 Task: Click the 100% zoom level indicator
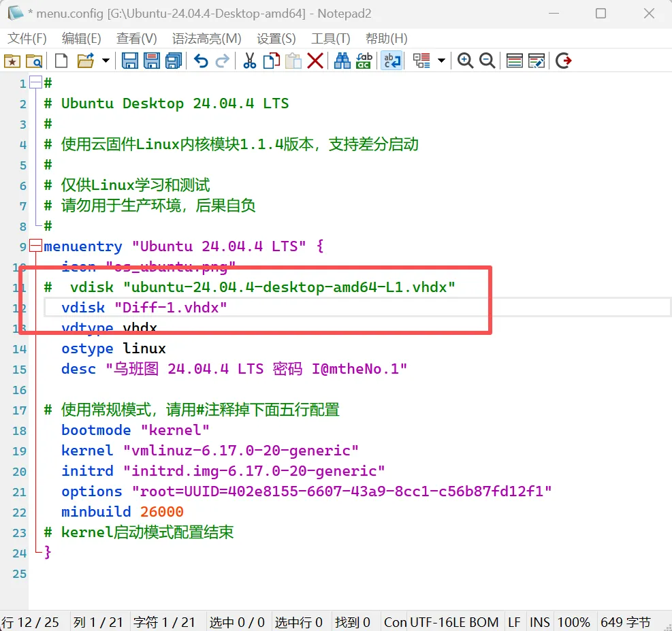coord(573,622)
